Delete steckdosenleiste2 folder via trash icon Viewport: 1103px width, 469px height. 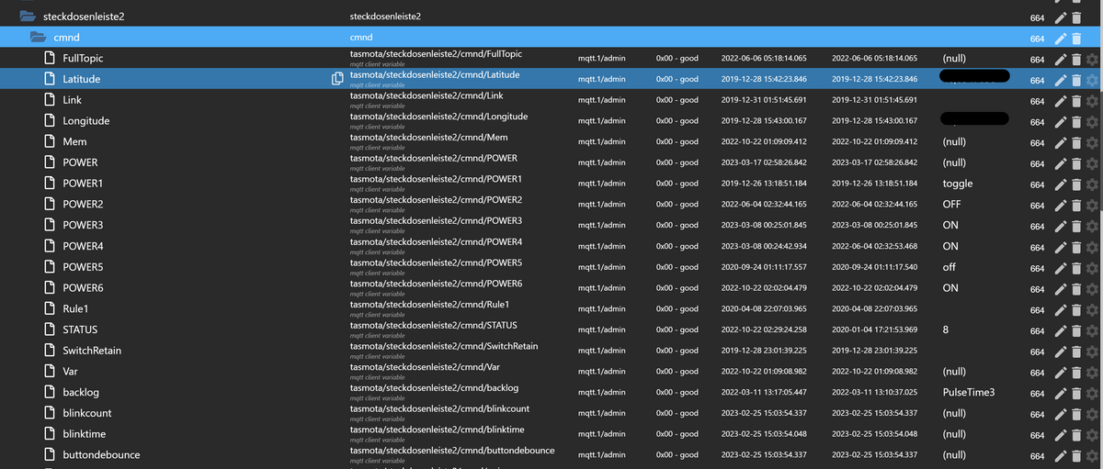pyautogui.click(x=1076, y=17)
